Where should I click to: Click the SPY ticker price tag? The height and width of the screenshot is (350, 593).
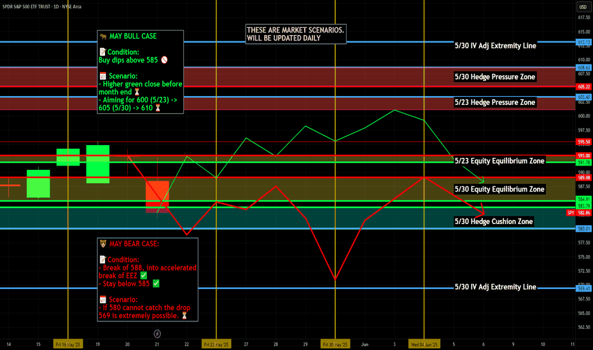(571, 213)
